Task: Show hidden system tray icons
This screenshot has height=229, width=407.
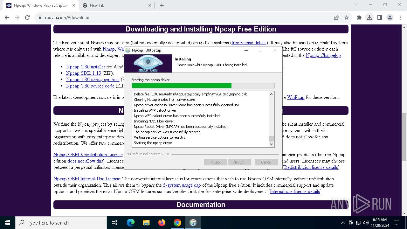Action: pos(343,223)
